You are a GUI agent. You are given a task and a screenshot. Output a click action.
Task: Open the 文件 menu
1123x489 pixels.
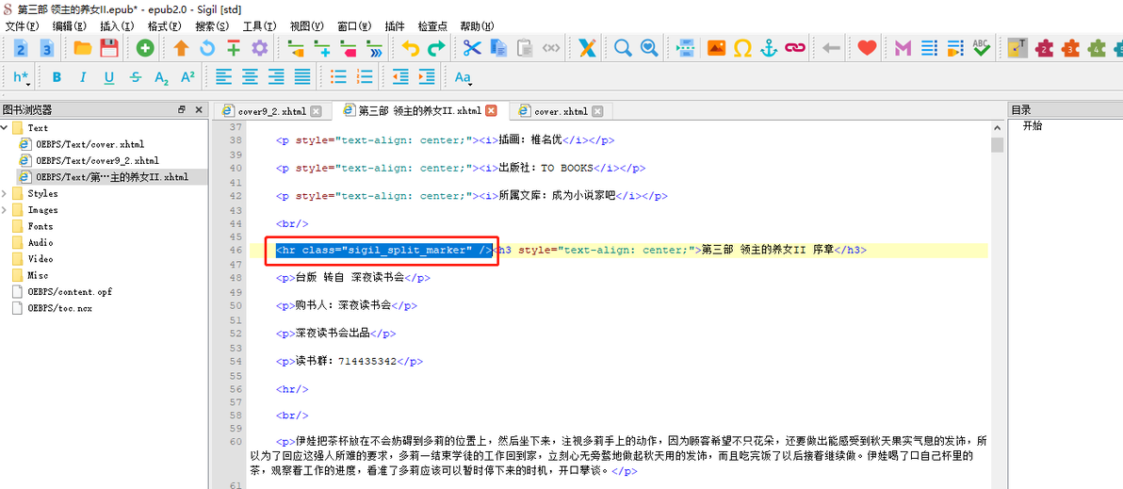[21, 25]
